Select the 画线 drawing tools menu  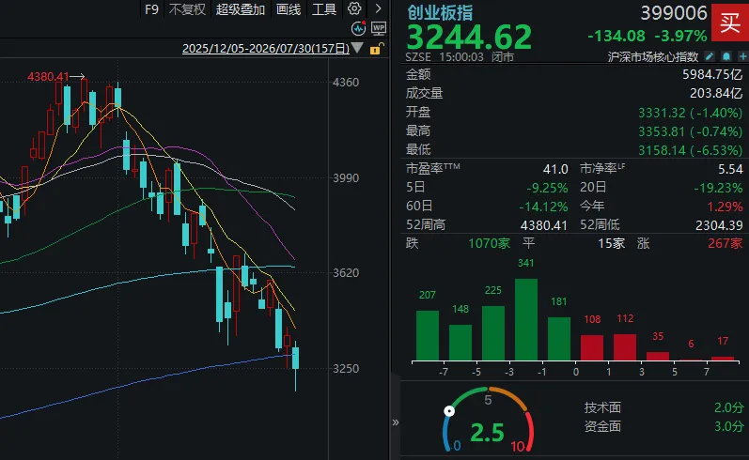click(x=289, y=9)
